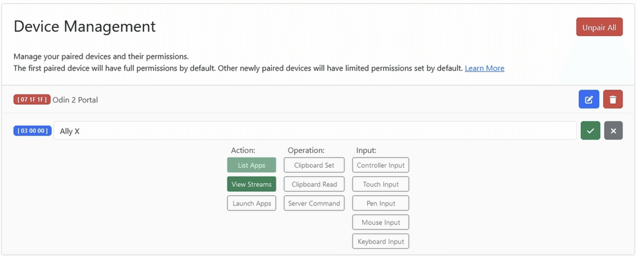637x256 pixels.
Task: Turn on Clipboard Read permission
Action: point(314,184)
